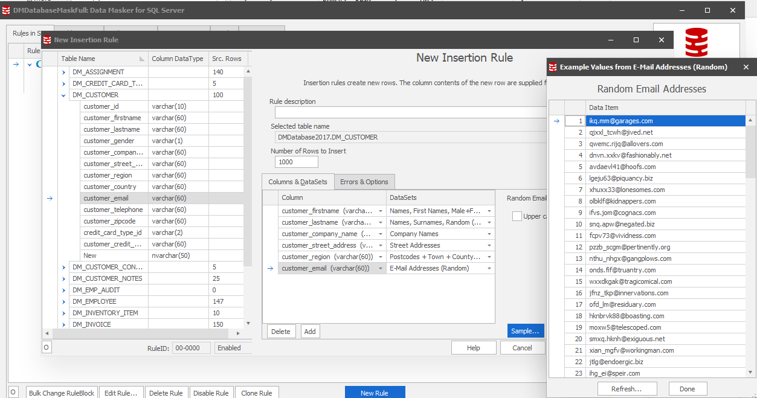The height and width of the screenshot is (398, 757).
Task: Click the O button beside Bulk Change RuleBlock
Action: pyautogui.click(x=14, y=393)
